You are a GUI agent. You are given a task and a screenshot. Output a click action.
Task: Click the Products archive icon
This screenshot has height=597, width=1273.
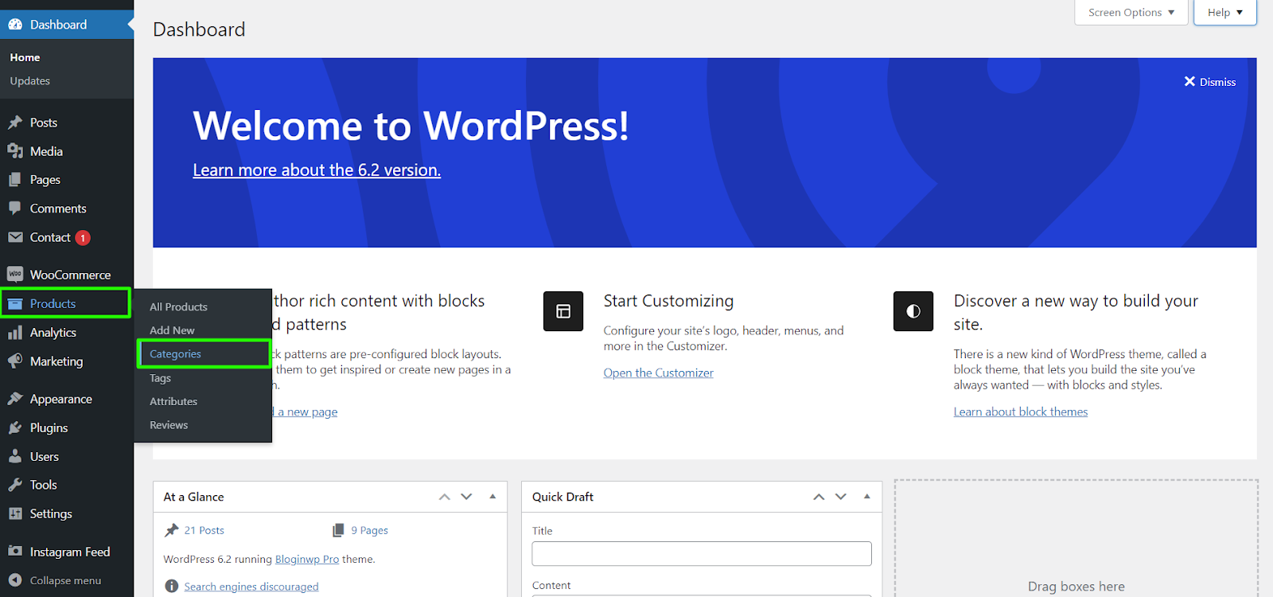coord(15,304)
